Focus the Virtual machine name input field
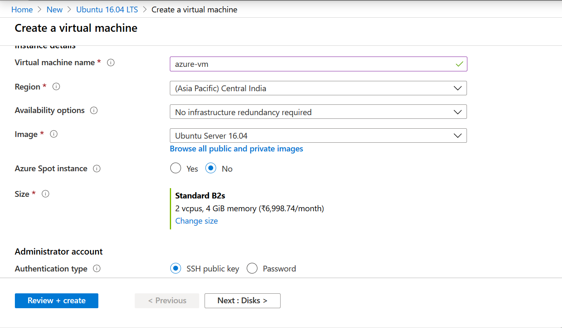Image resolution: width=562 pixels, height=328 pixels. [318, 64]
